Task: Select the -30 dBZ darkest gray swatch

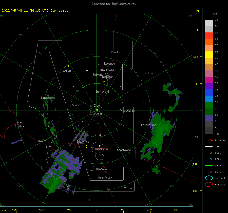Action: [209, 131]
